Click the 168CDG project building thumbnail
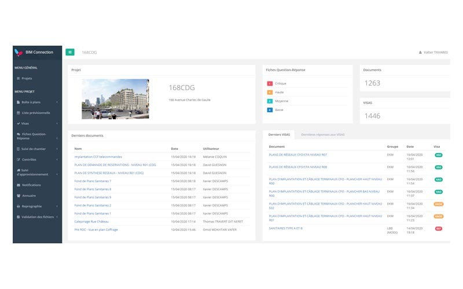The width and height of the screenshot is (463, 289). coord(115,99)
